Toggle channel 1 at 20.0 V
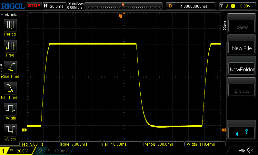The width and height of the screenshot is (258, 155). point(18,151)
